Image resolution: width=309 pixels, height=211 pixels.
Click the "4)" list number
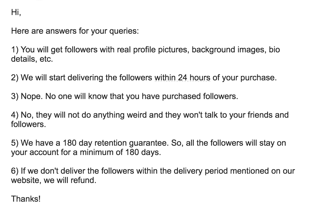(x=15, y=115)
